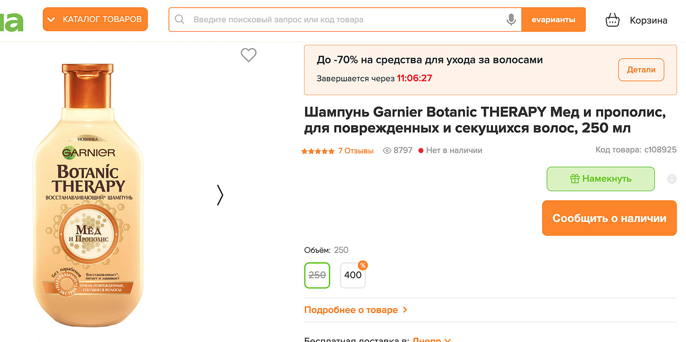The image size is (686, 342).
Task: Click the search magnifier icon
Action: click(180, 19)
